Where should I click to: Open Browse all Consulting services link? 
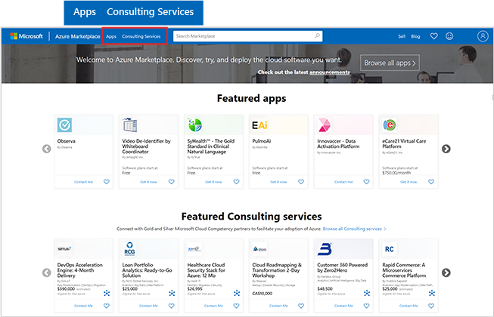click(x=355, y=229)
